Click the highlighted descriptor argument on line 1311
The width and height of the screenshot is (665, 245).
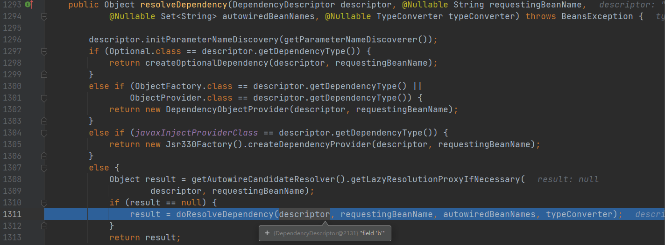(x=304, y=214)
